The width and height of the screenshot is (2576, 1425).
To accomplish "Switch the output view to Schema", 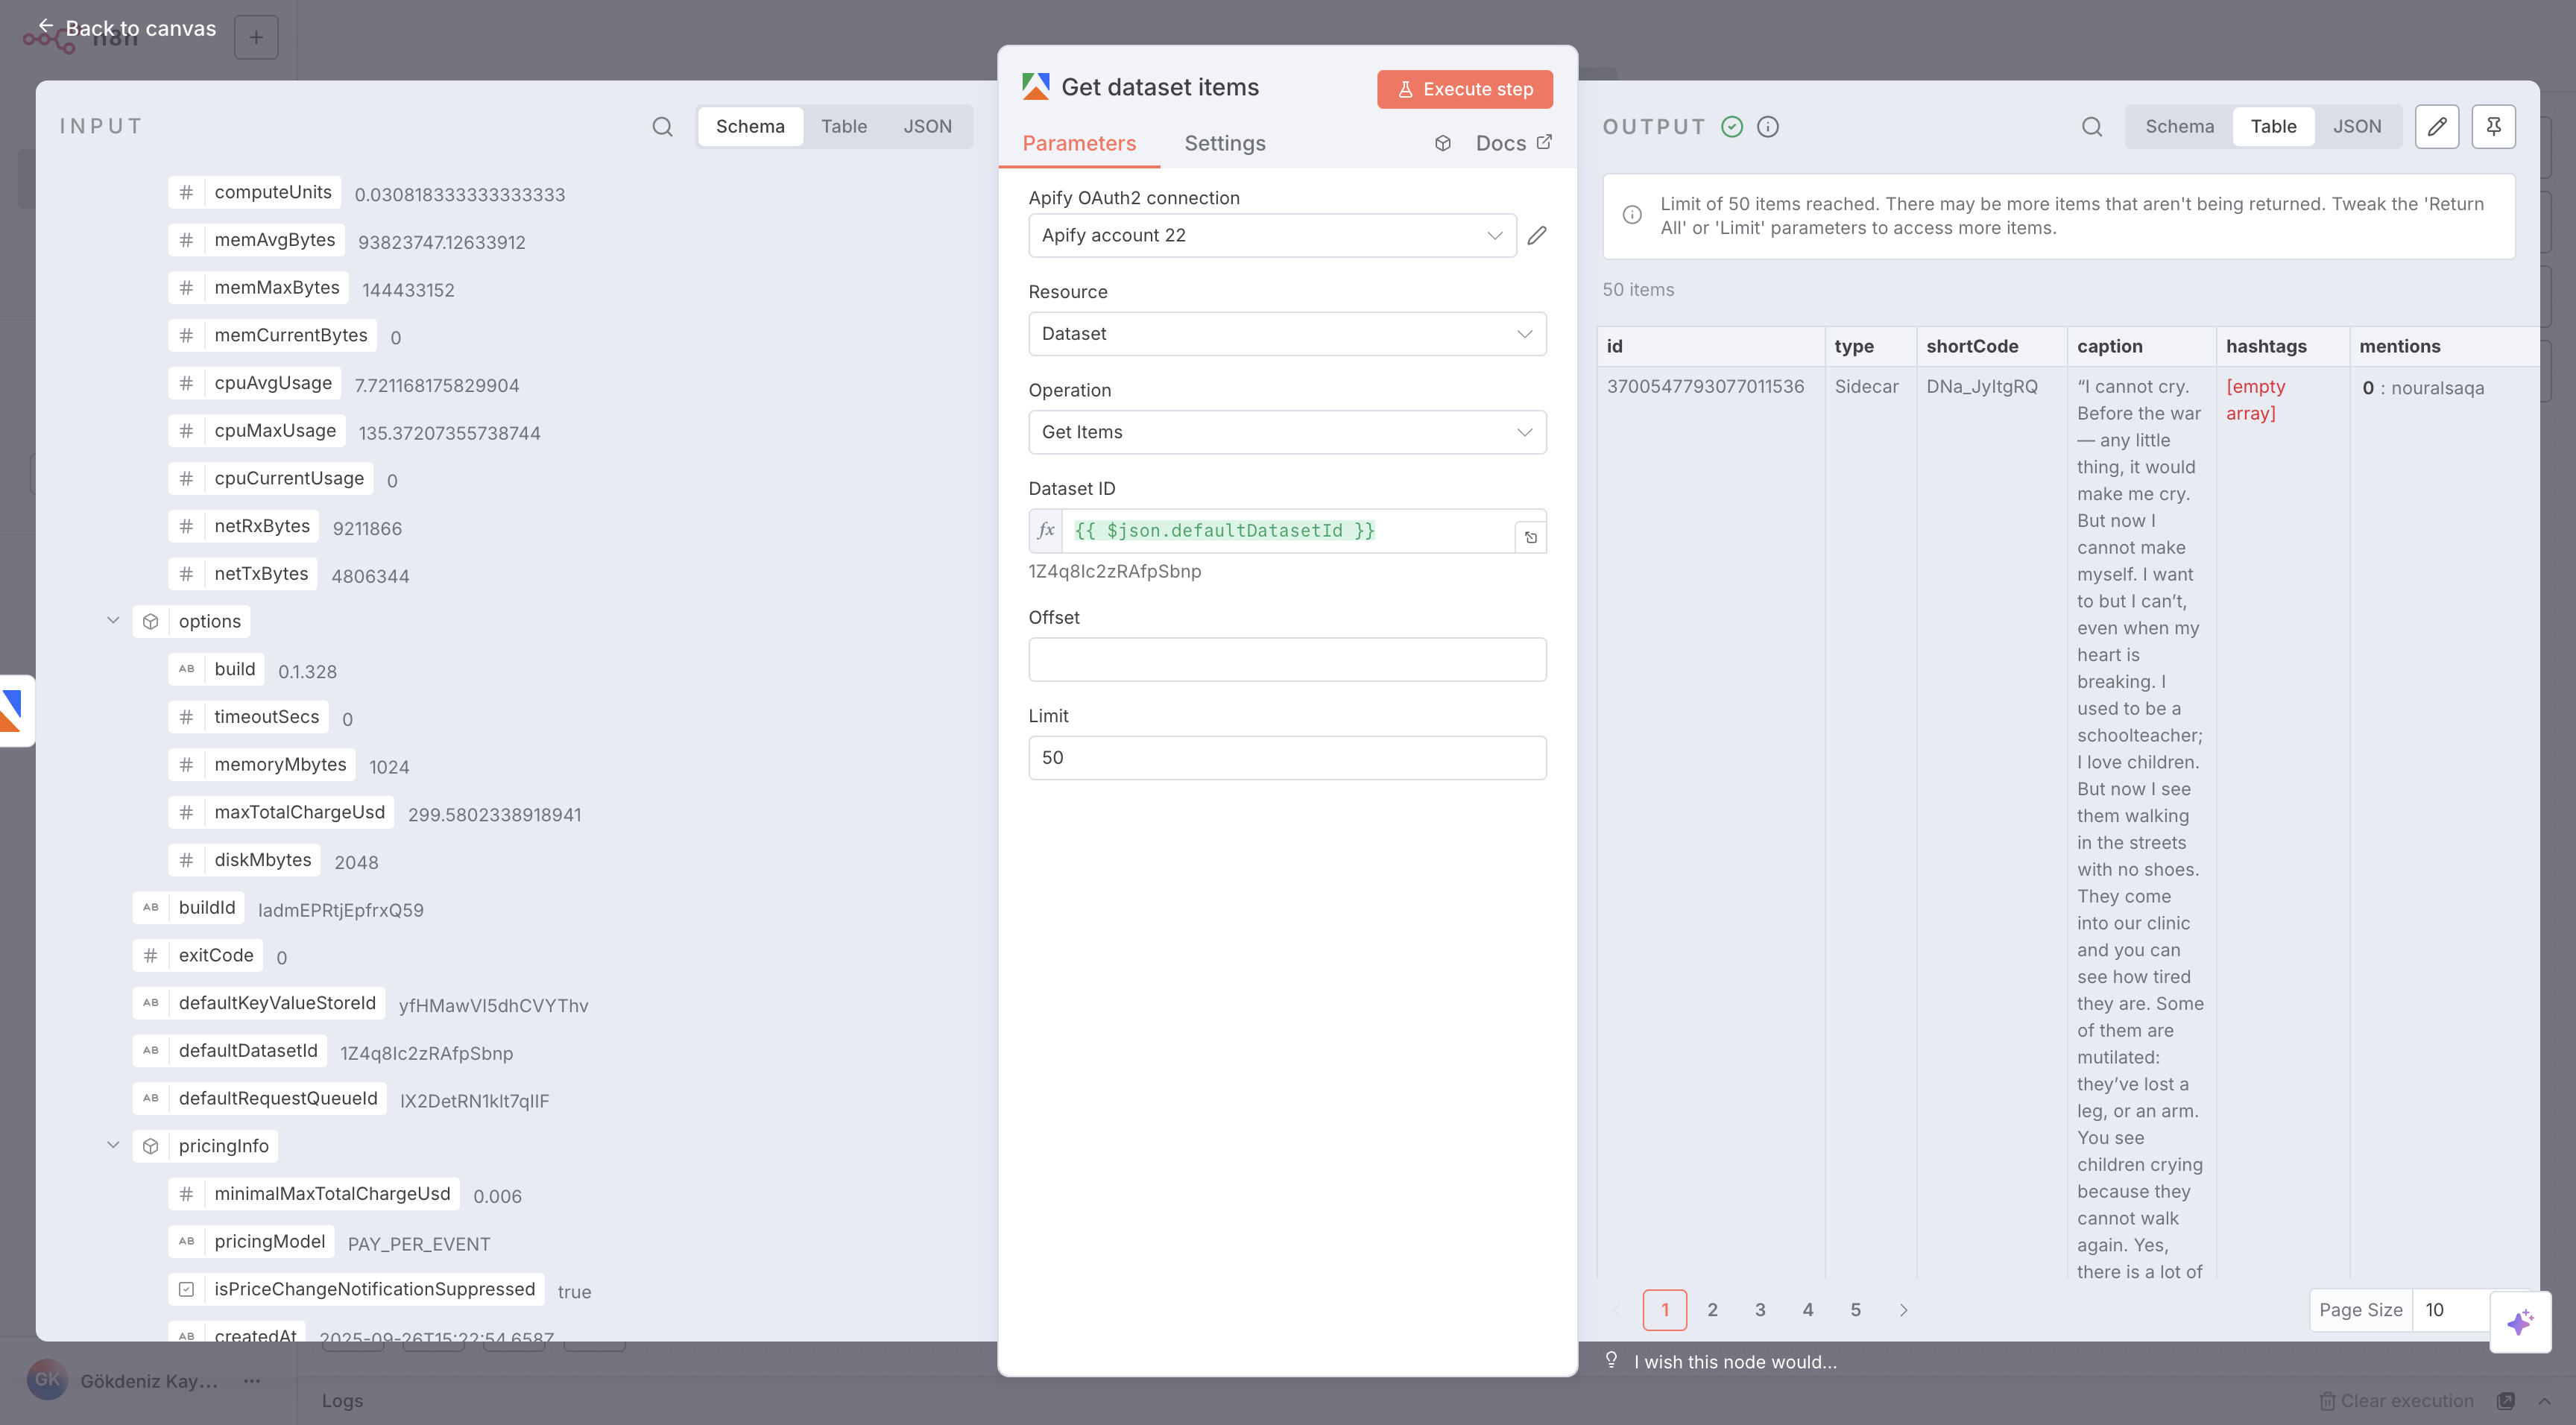I will coord(2179,126).
